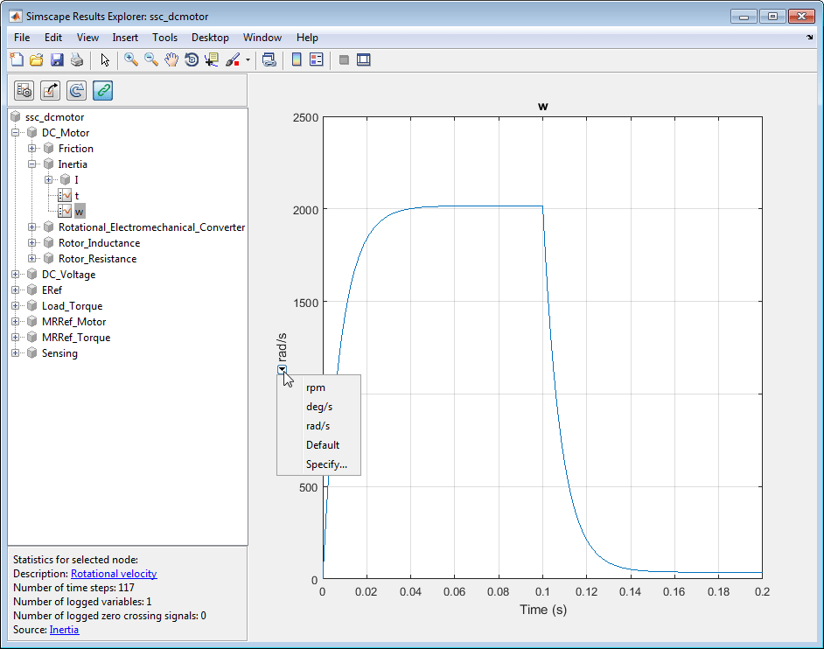Select variable t in the tree
Screen dimensions: 824x649
(77, 196)
